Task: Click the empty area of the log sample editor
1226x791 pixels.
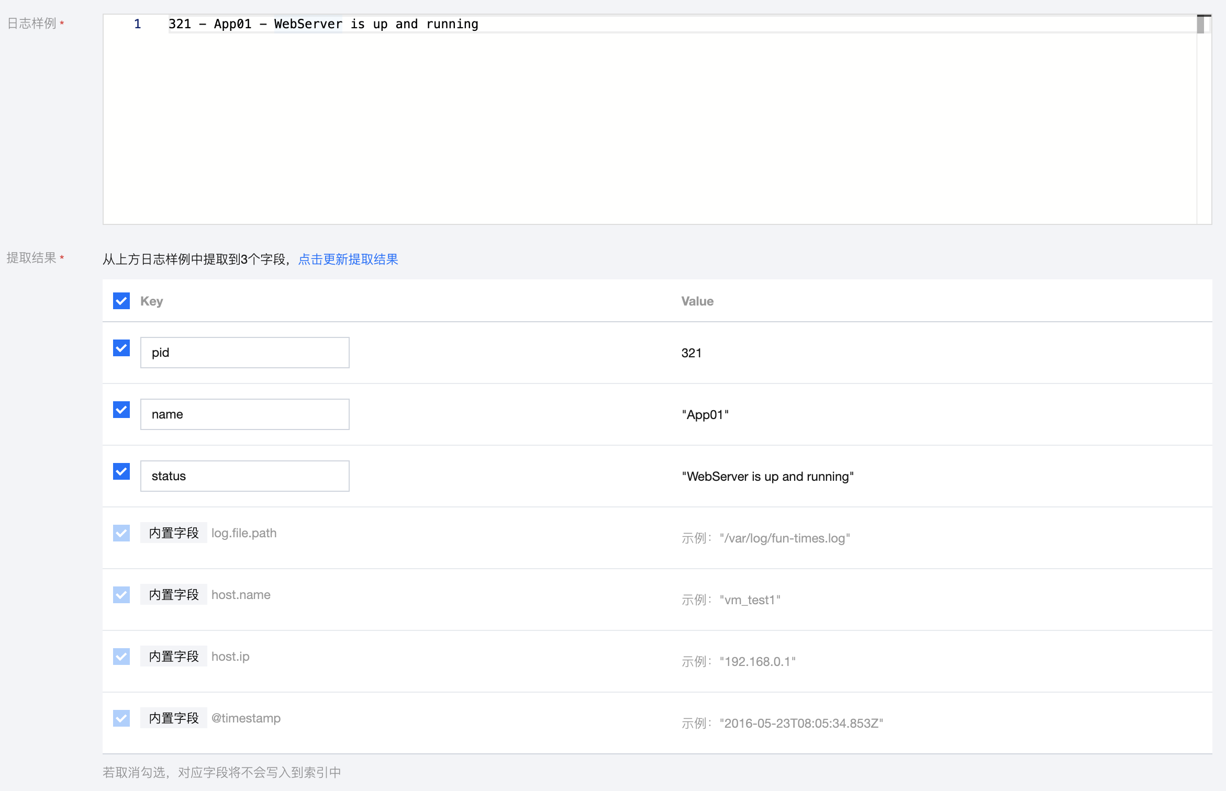Action: tap(628, 131)
